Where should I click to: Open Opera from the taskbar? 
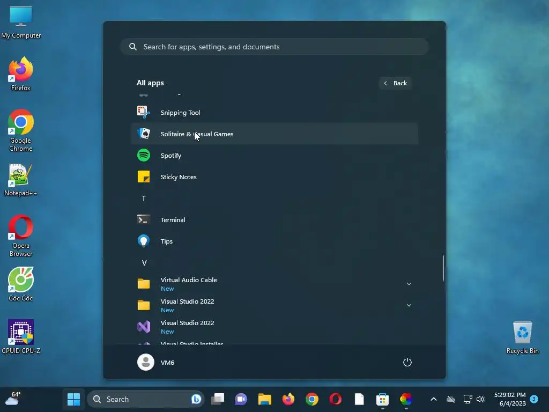[x=336, y=399]
